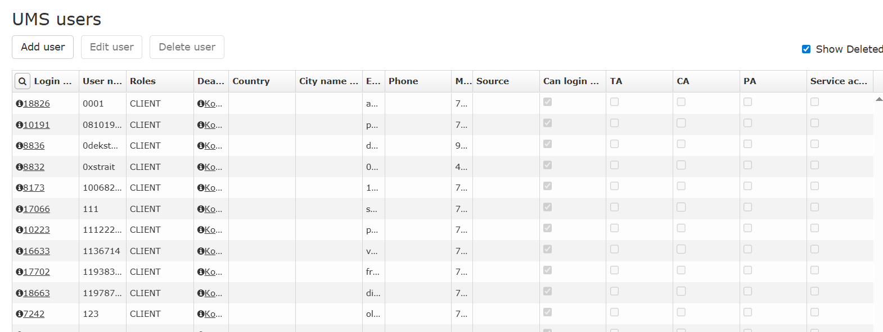Click the info icon beside login 18826
883x332 pixels.
19,104
